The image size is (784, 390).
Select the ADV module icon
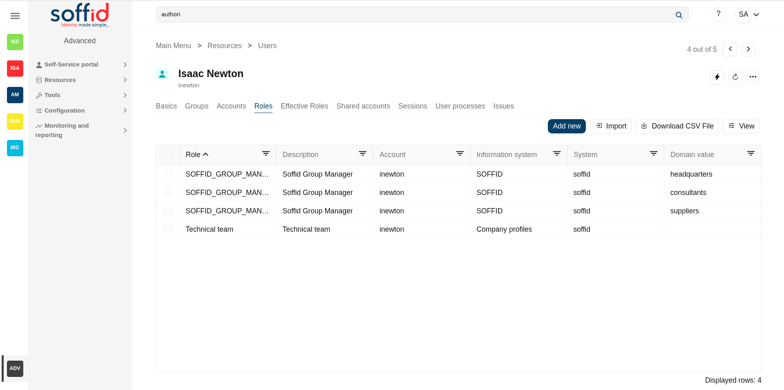pos(15,368)
